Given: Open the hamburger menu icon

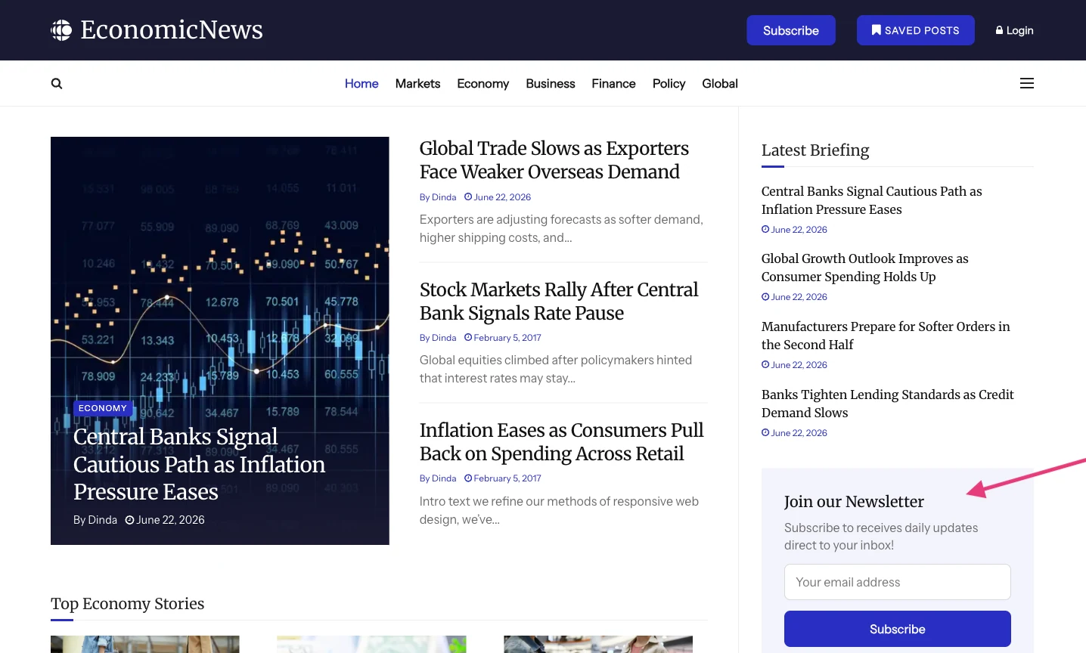Looking at the screenshot, I should (x=1026, y=83).
